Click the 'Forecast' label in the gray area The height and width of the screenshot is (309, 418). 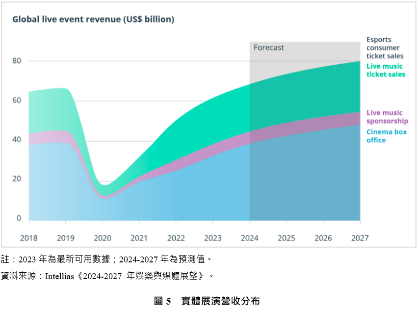[x=269, y=48]
